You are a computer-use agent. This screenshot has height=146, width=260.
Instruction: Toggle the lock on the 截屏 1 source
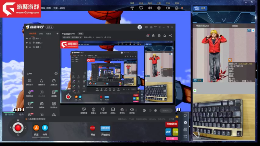coord(30,47)
